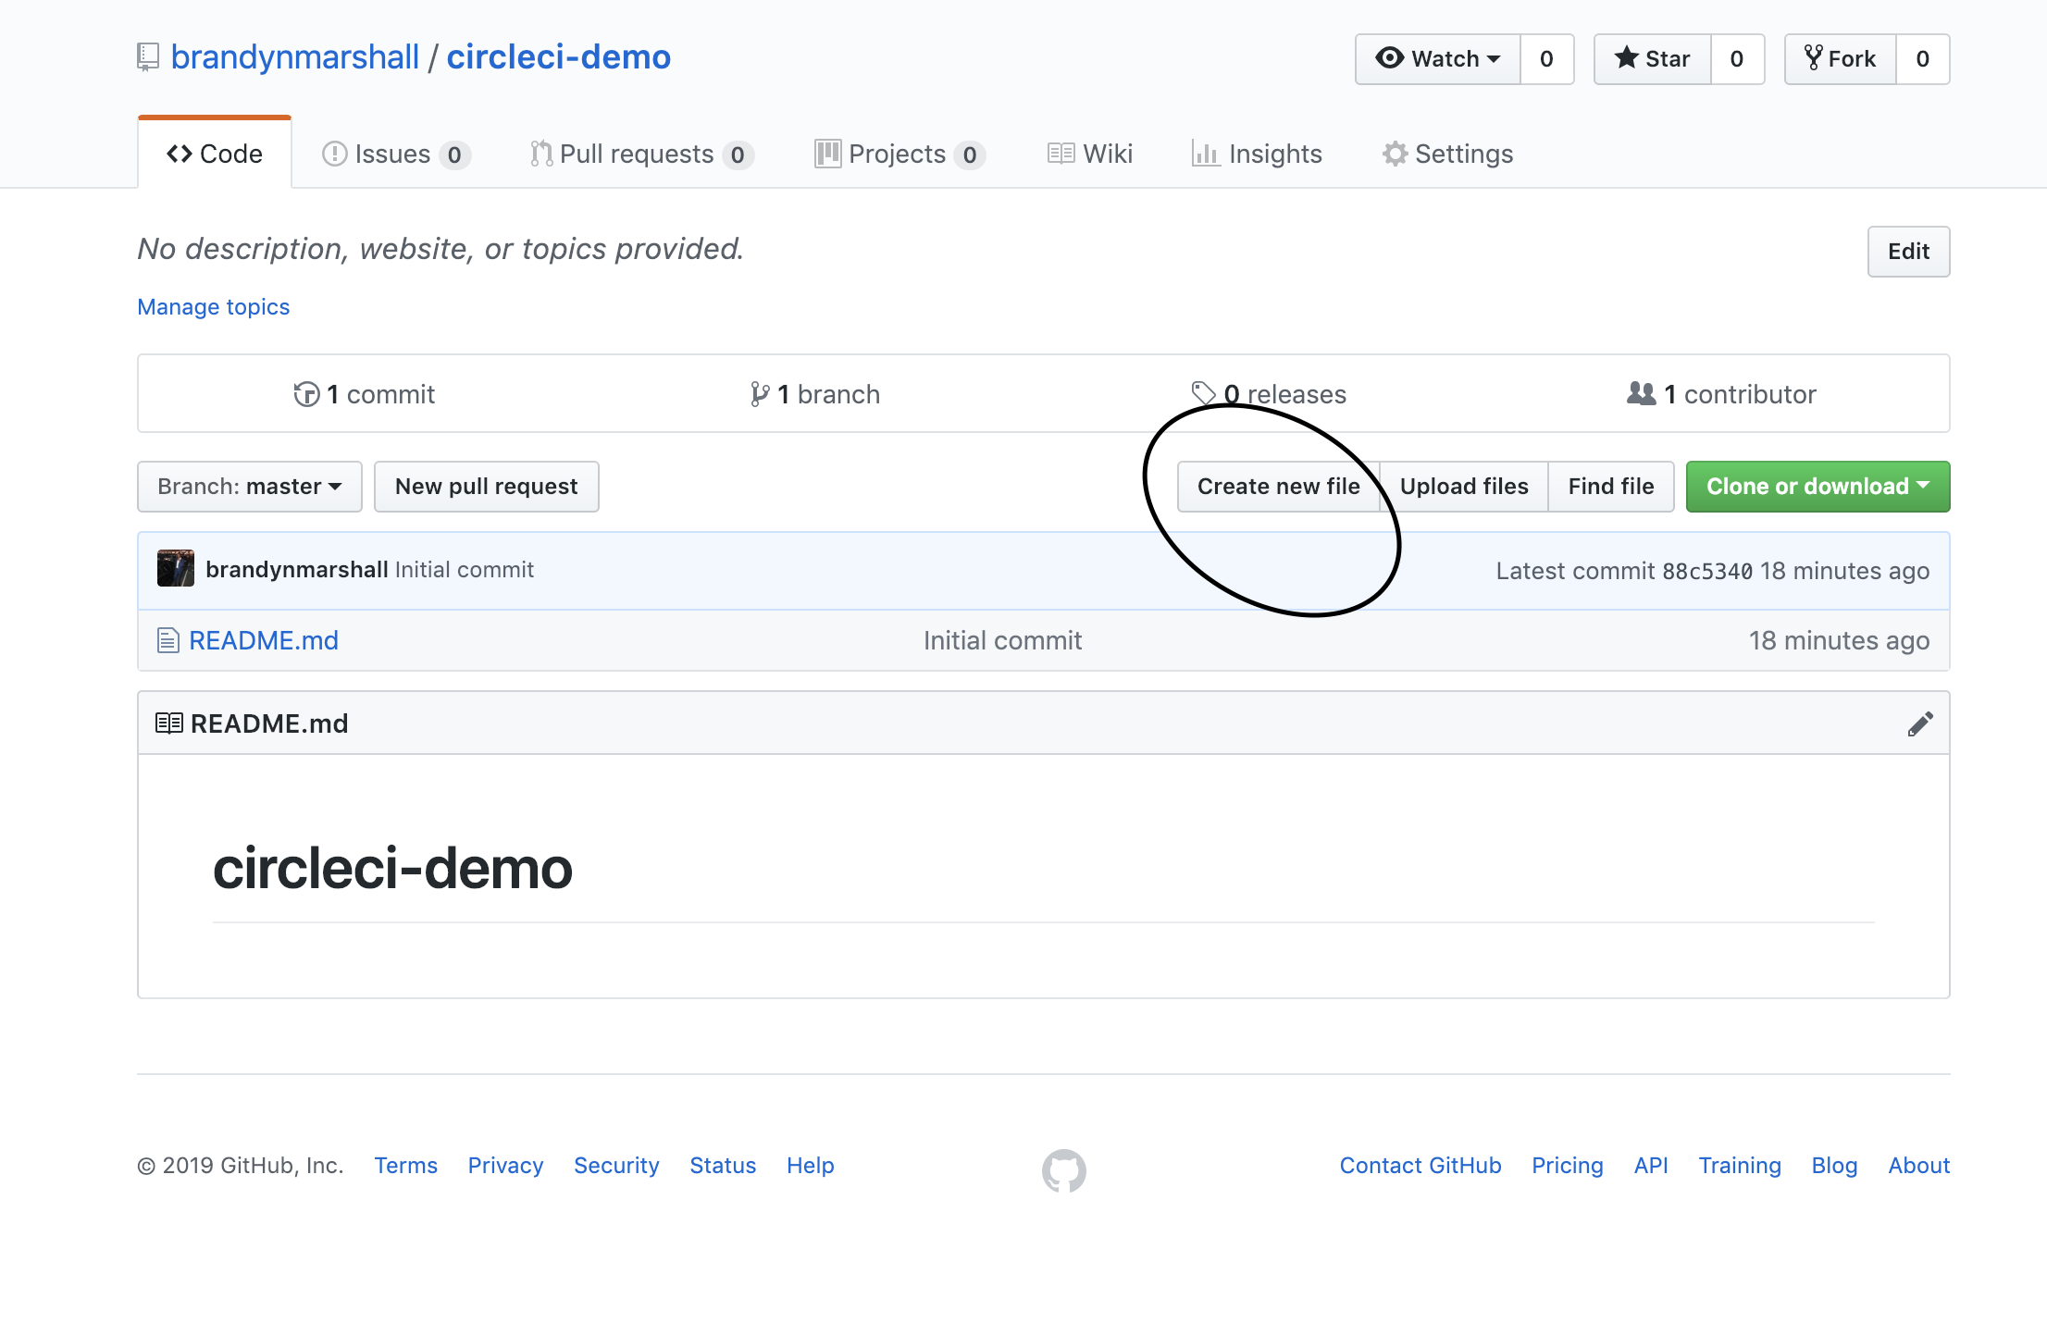Click the Training footer link
This screenshot has width=2047, height=1323.
coord(1740,1166)
